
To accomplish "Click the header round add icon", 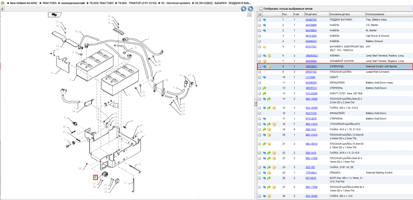I will pyautogui.click(x=260, y=14).
